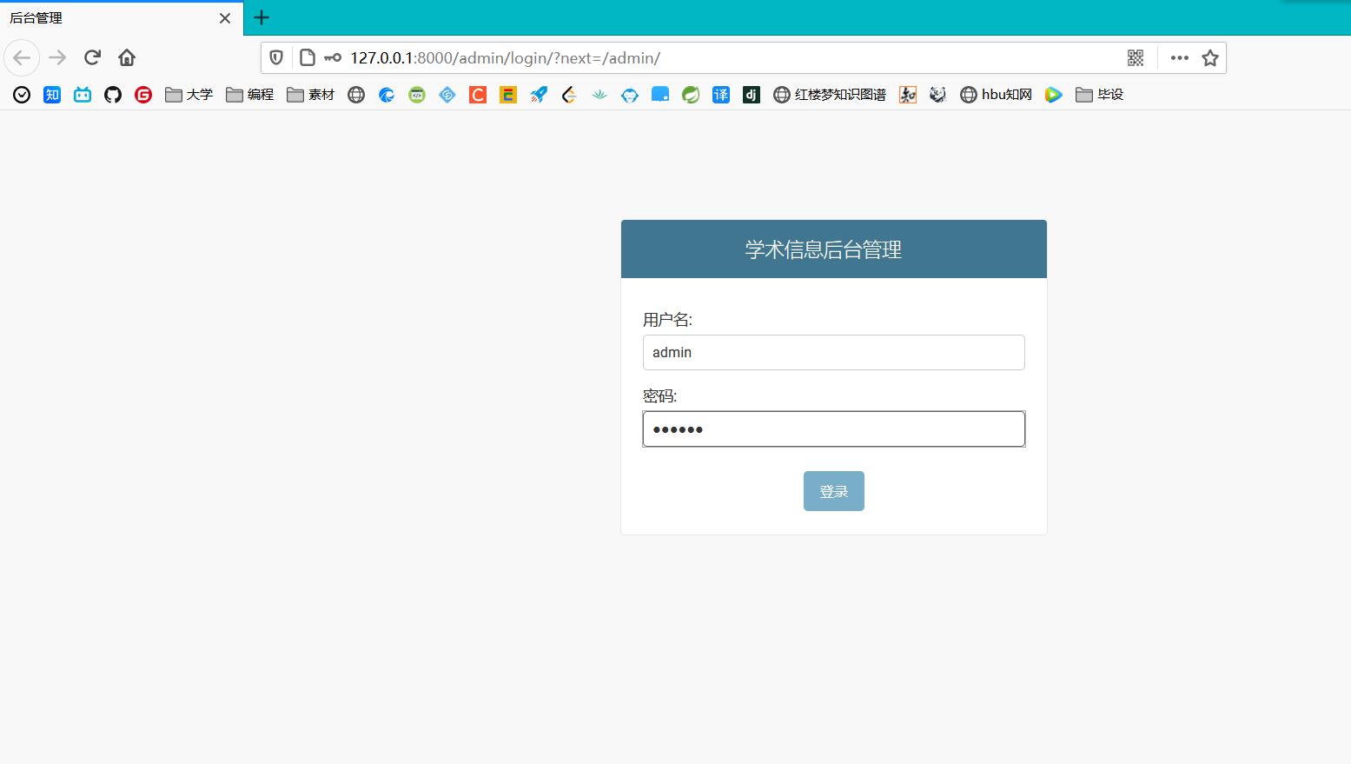This screenshot has width=1351, height=764.
Task: Click the shield tracking protection icon
Action: point(276,58)
